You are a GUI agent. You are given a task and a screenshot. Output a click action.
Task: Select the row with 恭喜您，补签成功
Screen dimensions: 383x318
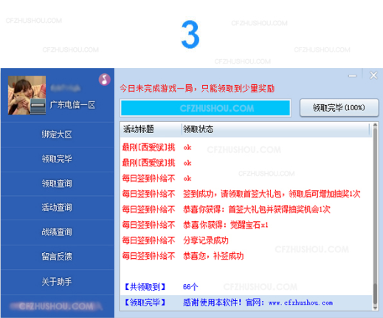[x=246, y=256]
